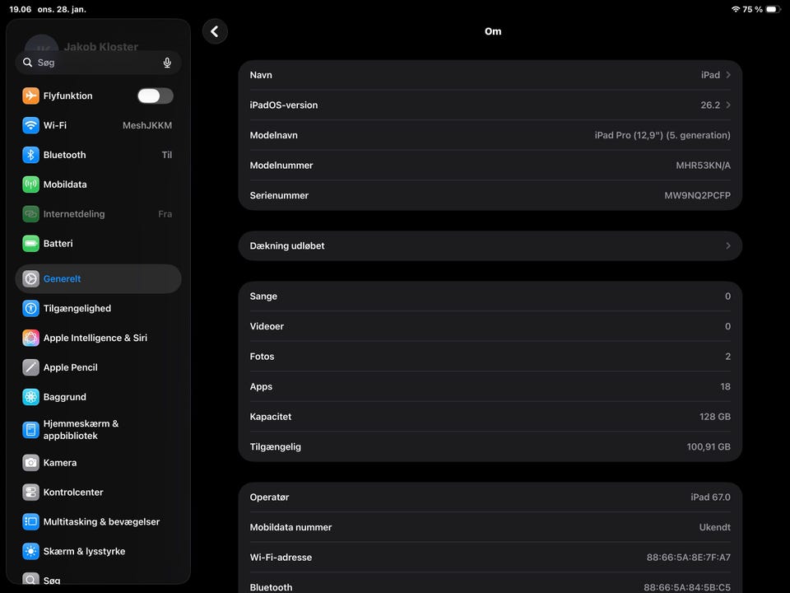This screenshot has width=790, height=593.
Task: Tap the Operatør value iPad 67.0
Action: (x=710, y=497)
